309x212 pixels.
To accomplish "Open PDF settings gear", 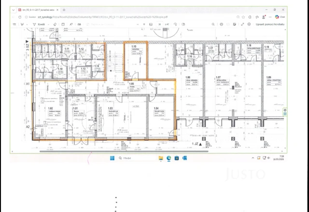I will click(x=249, y=25).
